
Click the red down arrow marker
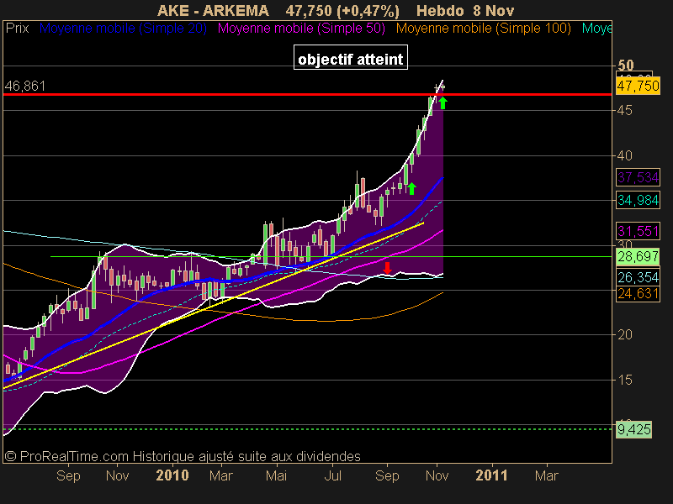(388, 268)
